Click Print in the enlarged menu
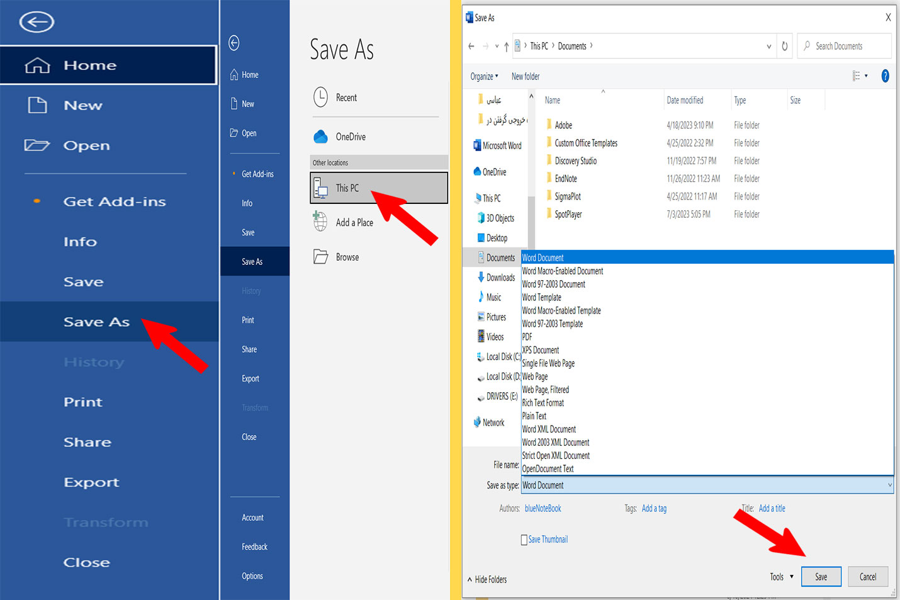The height and width of the screenshot is (600, 900). tap(83, 402)
